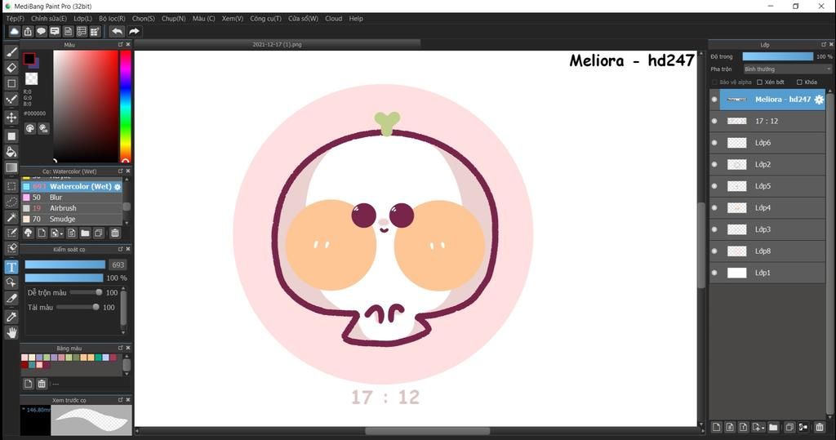Select the Lớp4 layer

pyautogui.click(x=772, y=207)
